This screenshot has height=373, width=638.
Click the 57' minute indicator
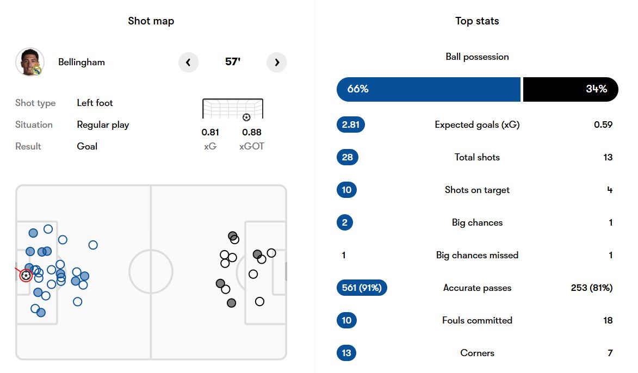pos(233,62)
